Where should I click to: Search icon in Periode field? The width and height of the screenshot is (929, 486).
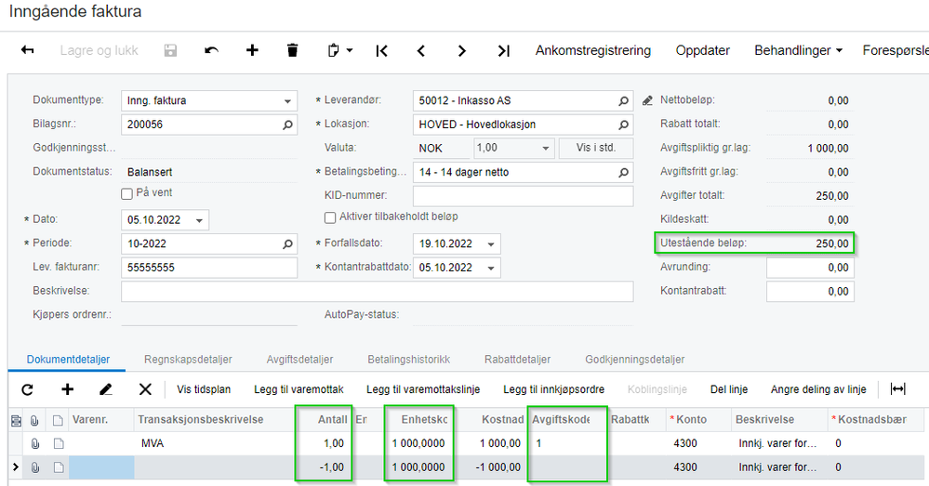pos(287,243)
